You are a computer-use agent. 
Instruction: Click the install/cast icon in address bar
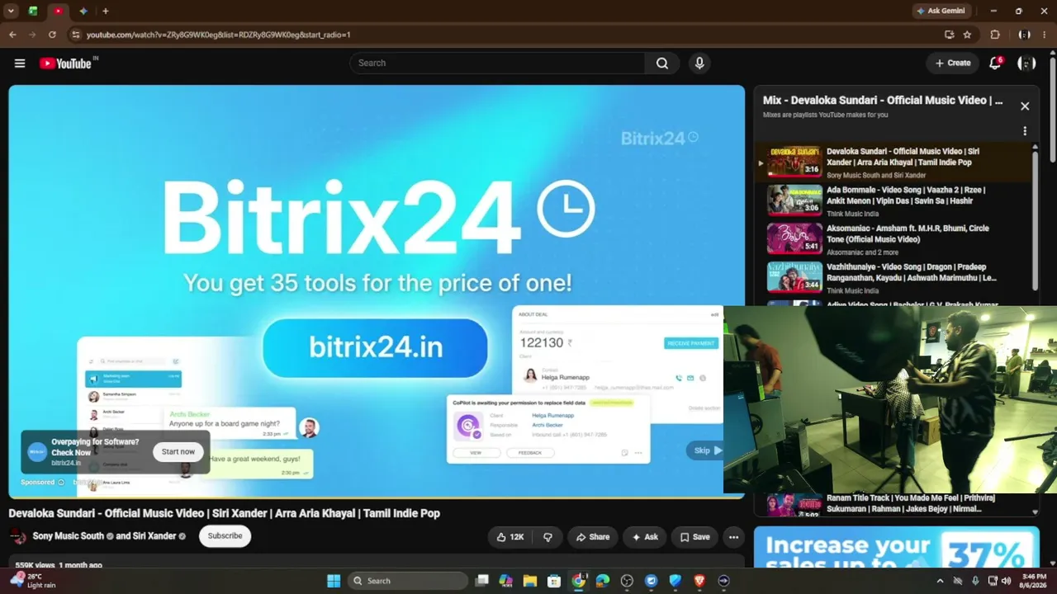[x=950, y=35]
